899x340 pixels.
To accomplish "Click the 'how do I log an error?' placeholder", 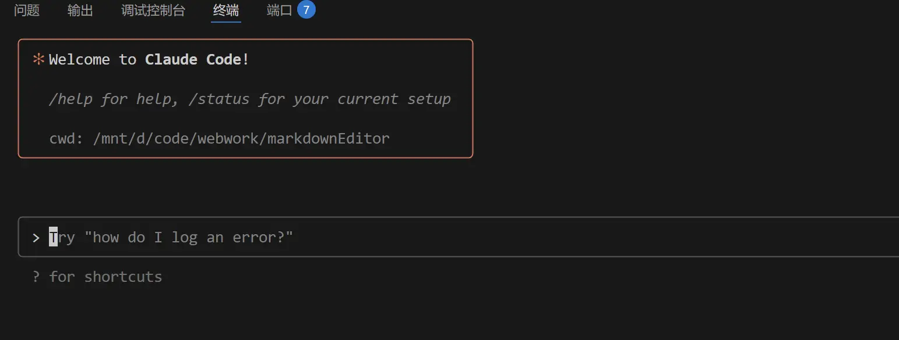I will click(x=189, y=237).
